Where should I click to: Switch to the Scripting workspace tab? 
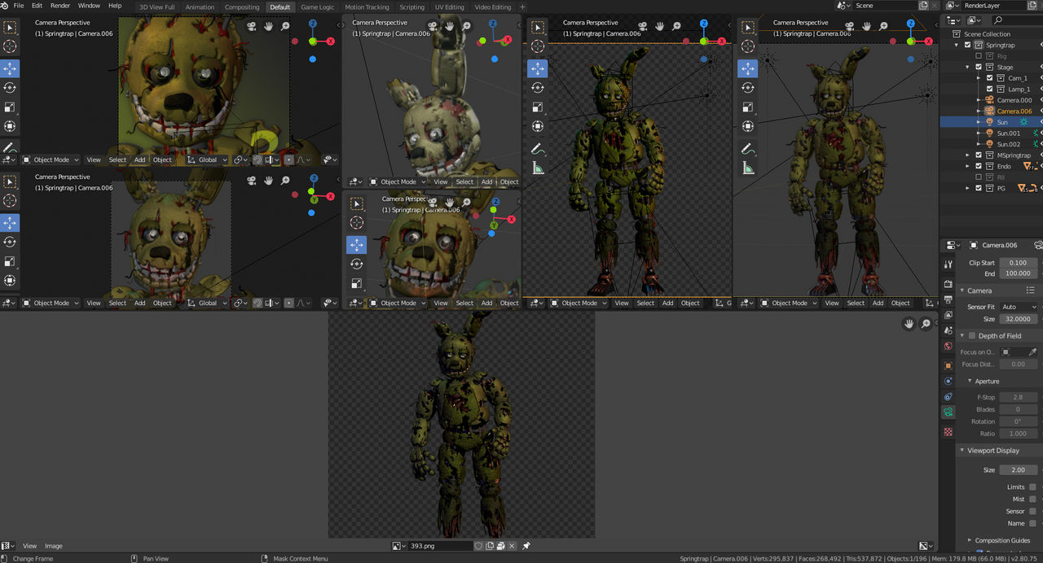pyautogui.click(x=411, y=7)
